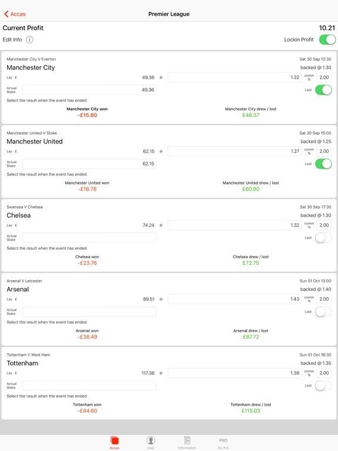Image resolution: width=338 pixels, height=451 pixels.
Task: Enable the Laid switch for Tottenham
Action: coord(323,386)
